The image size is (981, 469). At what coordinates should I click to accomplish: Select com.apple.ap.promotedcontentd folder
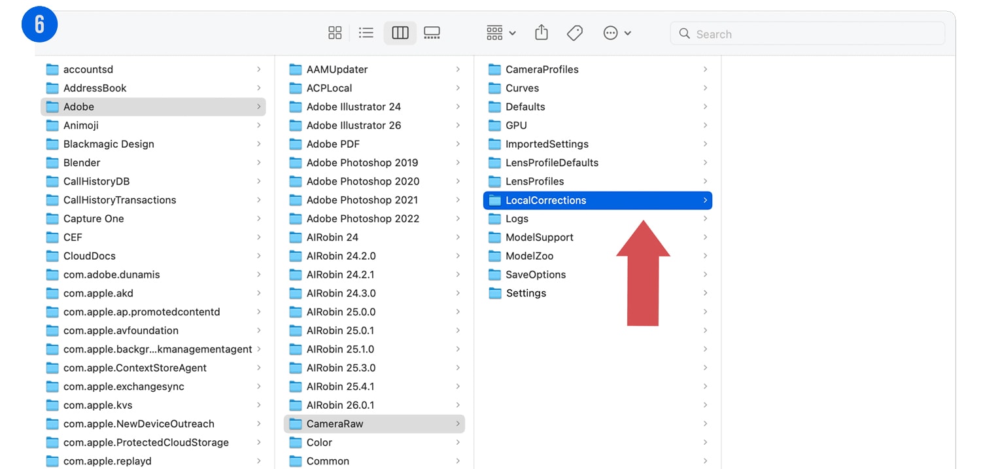[x=153, y=311]
